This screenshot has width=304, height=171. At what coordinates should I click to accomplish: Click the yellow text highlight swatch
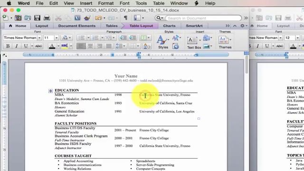point(65,46)
